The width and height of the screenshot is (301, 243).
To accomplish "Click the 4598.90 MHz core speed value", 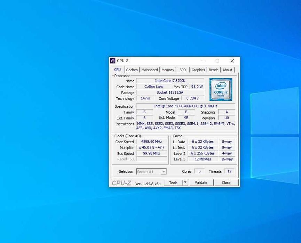I will click(151, 141).
